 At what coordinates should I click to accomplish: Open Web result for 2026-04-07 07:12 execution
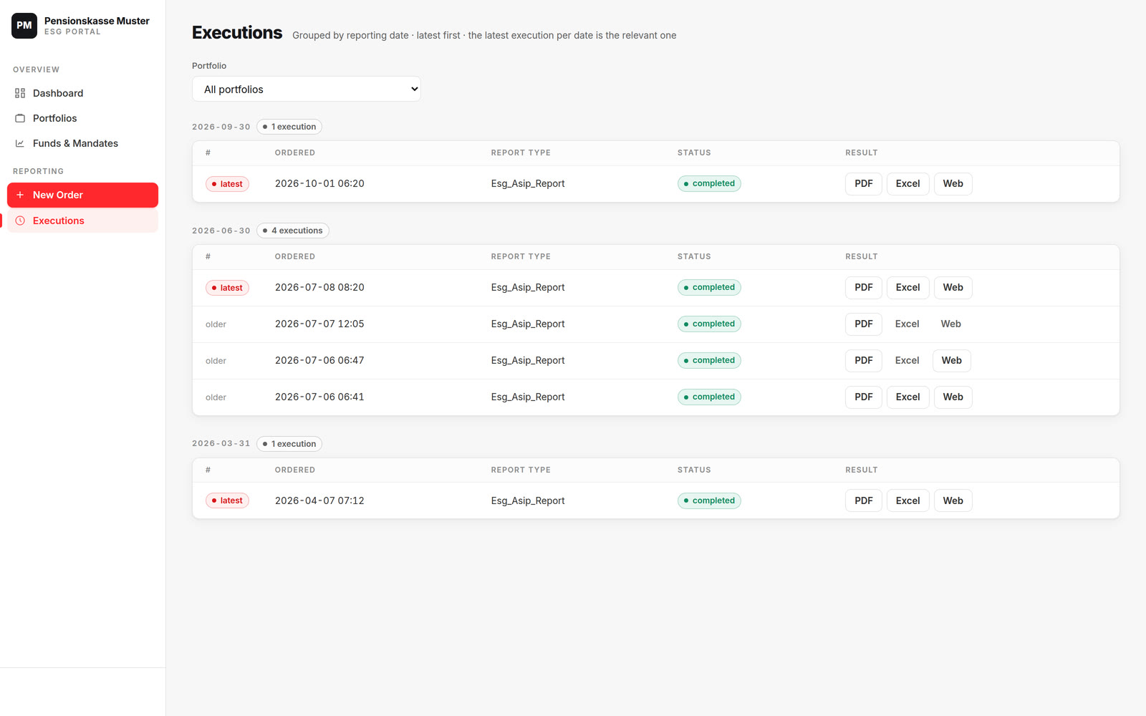pyautogui.click(x=953, y=501)
